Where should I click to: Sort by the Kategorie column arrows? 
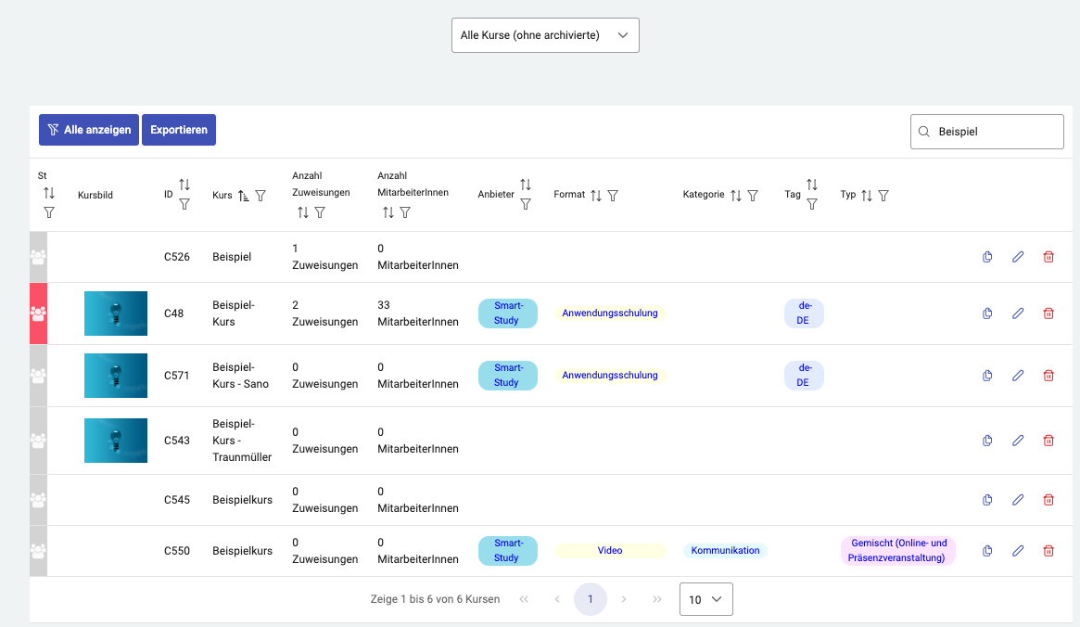[736, 196]
